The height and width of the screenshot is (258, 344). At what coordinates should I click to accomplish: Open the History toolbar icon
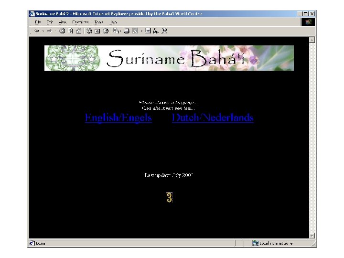pos(106,31)
